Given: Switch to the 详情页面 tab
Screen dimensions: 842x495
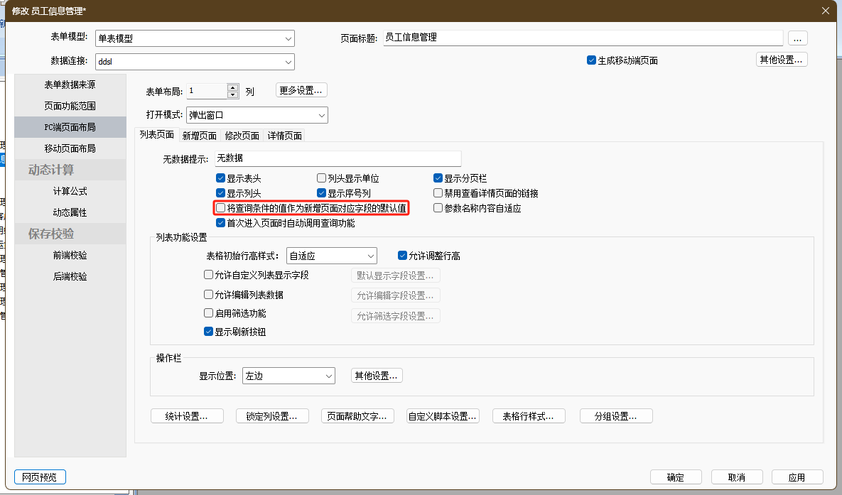Looking at the screenshot, I should pyautogui.click(x=284, y=136).
